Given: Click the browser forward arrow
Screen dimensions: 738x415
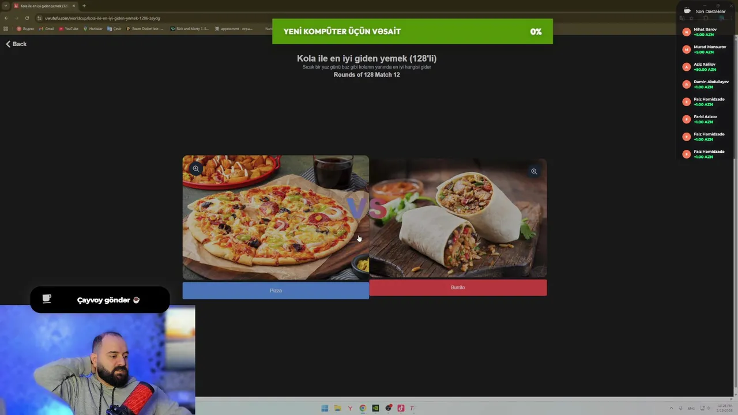Looking at the screenshot, I should pos(17,18).
